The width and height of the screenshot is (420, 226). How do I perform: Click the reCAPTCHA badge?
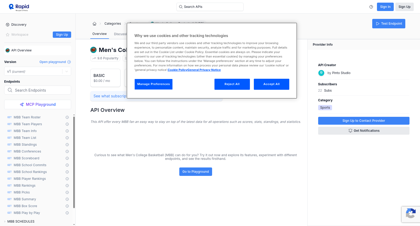411,214
